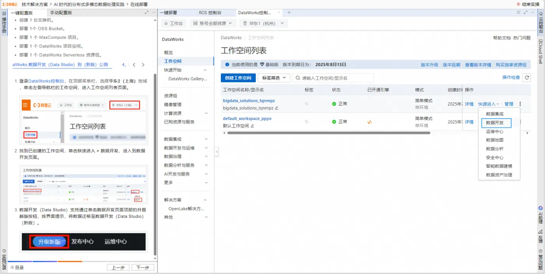Screen dimensions: 545x274
Task: Open 资源组 in left navigation
Action: click(171, 96)
